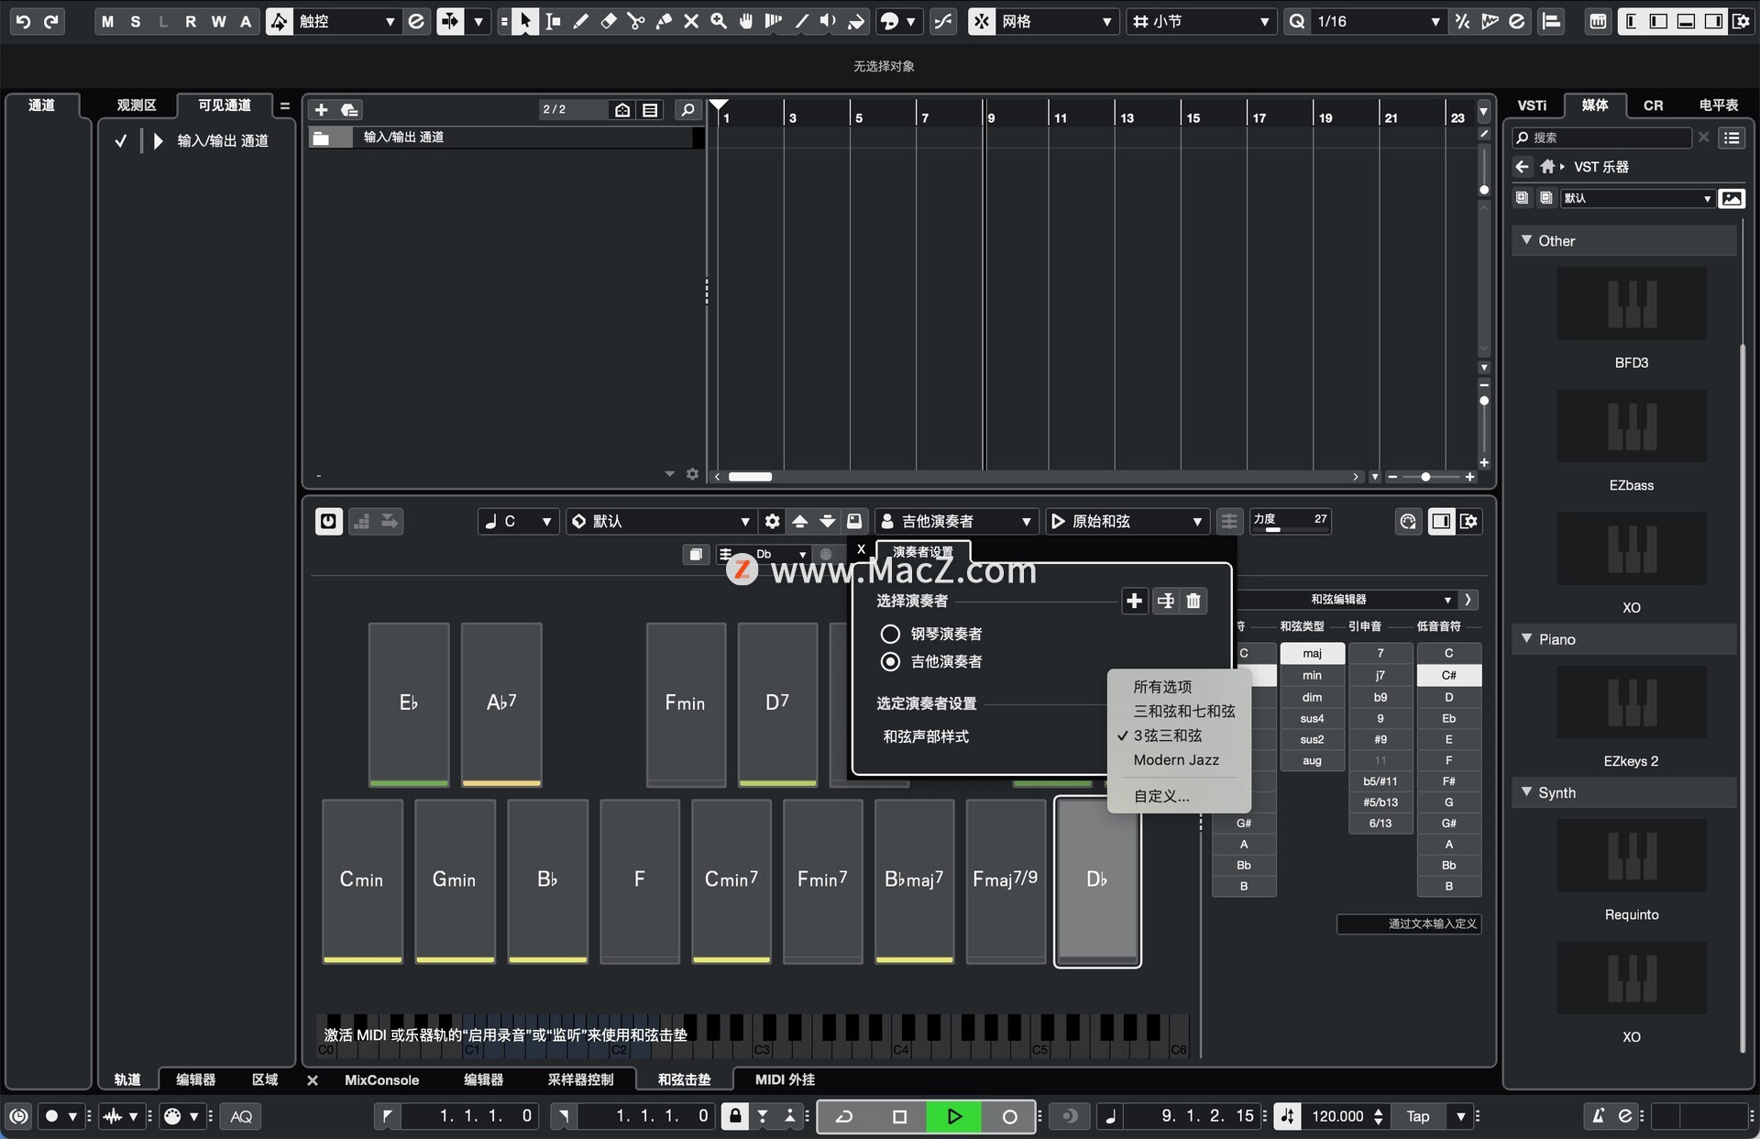
Task: Click the 通过文本输入定义 button
Action: pos(1410,923)
